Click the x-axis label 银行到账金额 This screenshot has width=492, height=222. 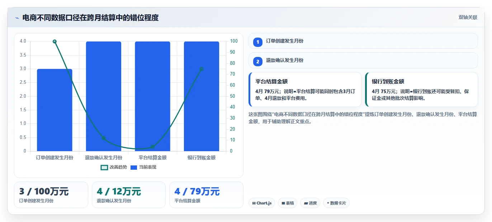tap(202, 158)
